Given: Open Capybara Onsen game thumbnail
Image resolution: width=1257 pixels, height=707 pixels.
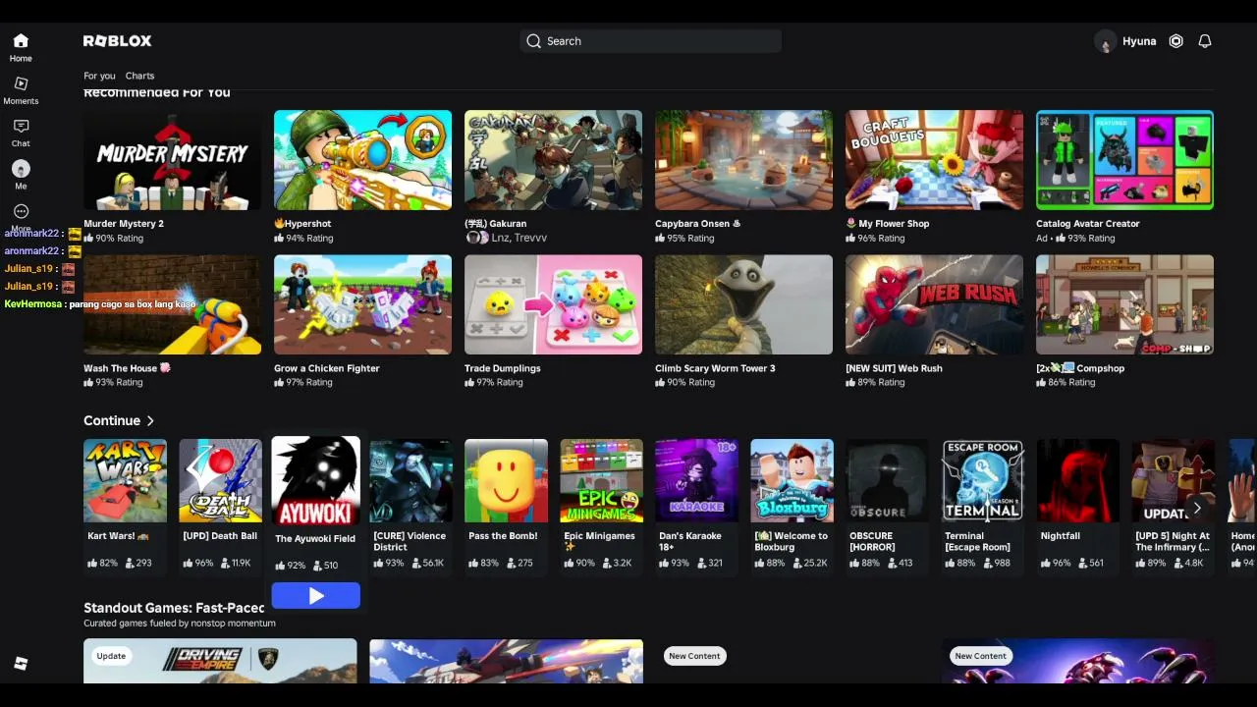Looking at the screenshot, I should coord(743,160).
